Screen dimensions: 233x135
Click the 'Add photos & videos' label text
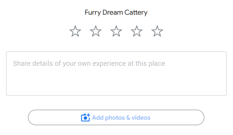121,118
